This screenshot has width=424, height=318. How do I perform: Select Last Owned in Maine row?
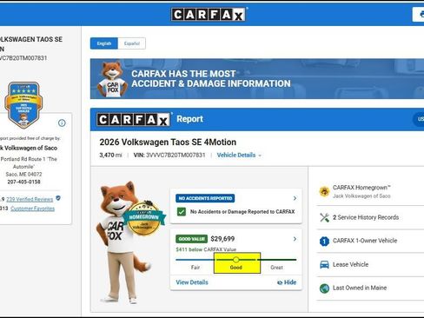tap(370, 288)
